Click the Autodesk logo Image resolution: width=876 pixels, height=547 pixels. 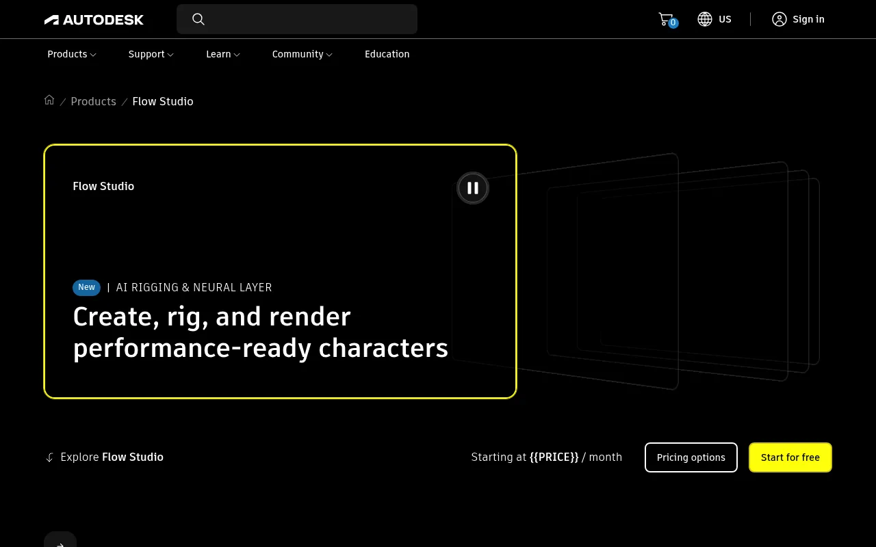(x=94, y=20)
